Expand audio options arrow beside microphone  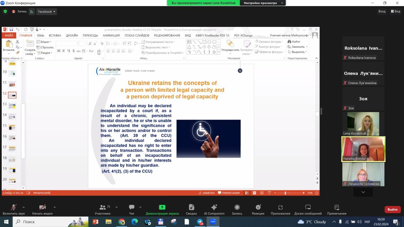[x=24, y=207]
